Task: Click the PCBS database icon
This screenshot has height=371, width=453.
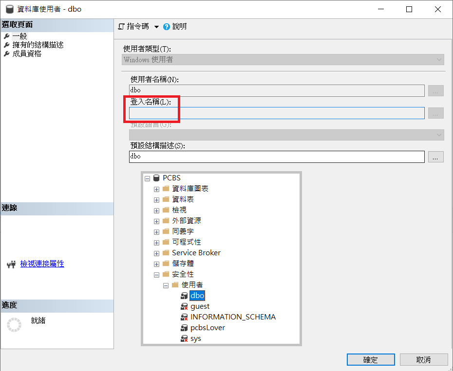Action: coord(156,178)
